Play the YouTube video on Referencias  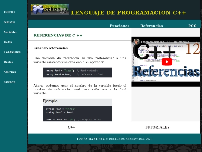(x=167, y=62)
